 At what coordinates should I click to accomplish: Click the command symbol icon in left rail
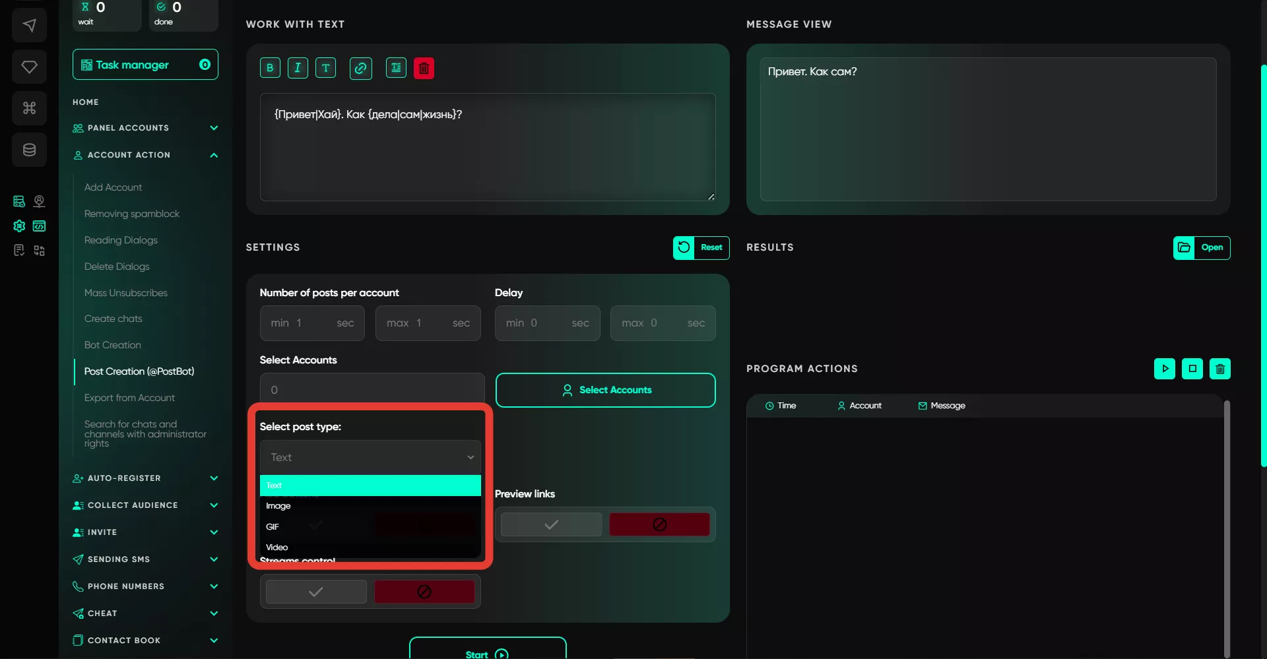29,108
